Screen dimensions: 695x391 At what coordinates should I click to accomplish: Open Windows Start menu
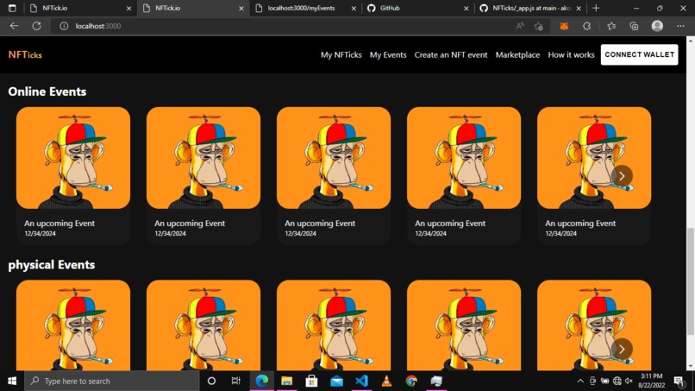coord(12,381)
